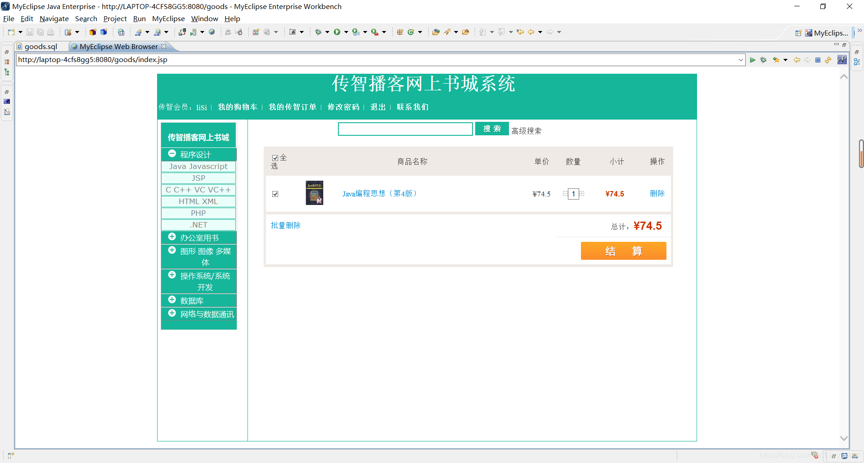
Task: Refresh the web page with the refresh icon
Action: tap(828, 59)
